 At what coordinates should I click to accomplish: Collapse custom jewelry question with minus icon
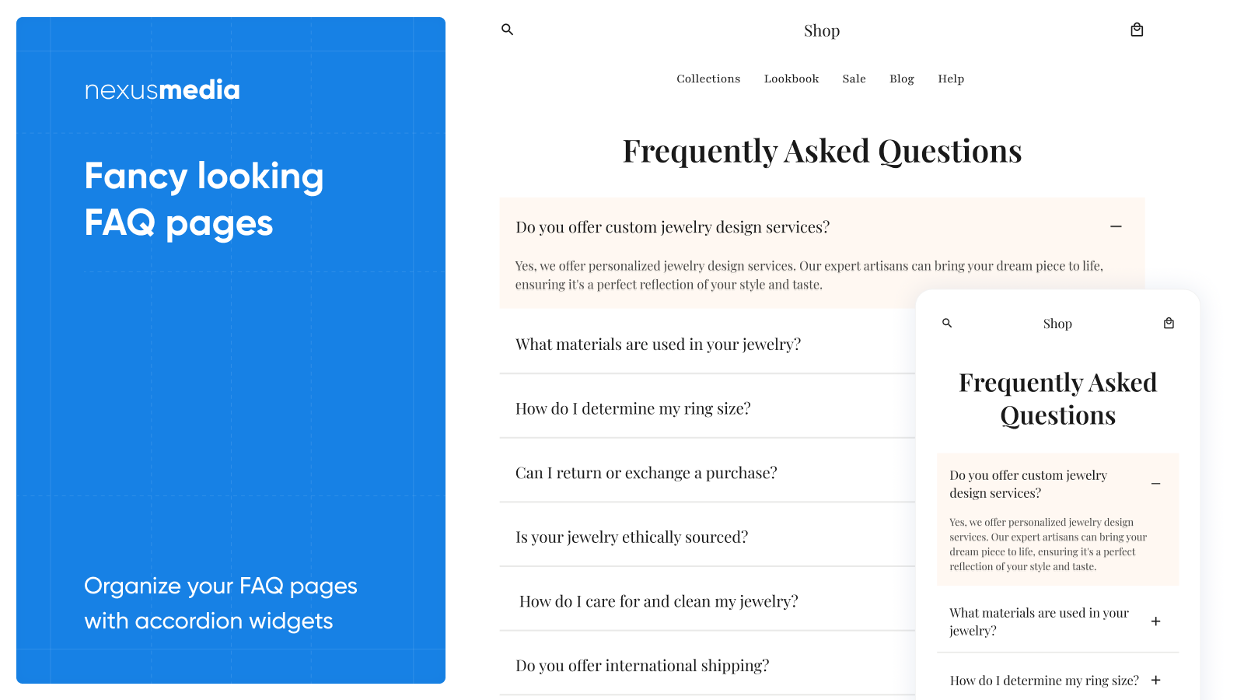[1116, 226]
